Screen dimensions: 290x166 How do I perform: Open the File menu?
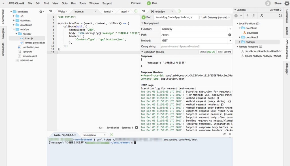30,3
